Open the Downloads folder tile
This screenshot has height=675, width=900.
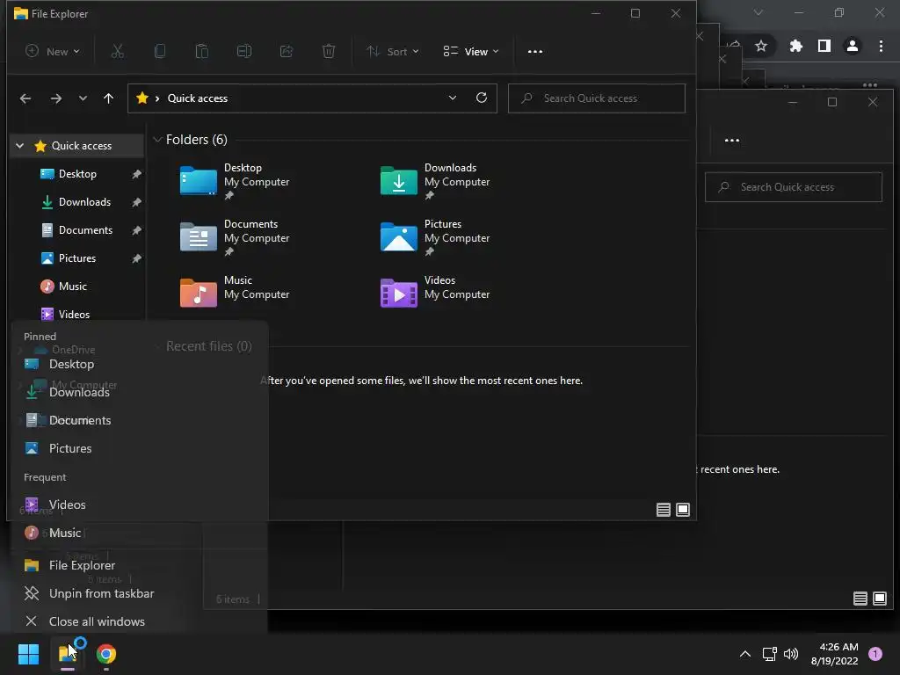(436, 181)
